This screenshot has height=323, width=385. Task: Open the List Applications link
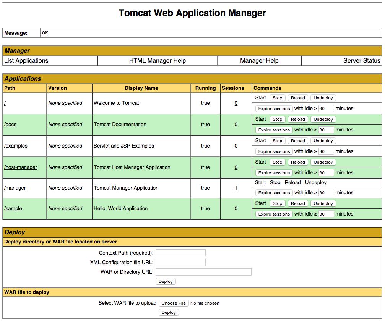[26, 60]
